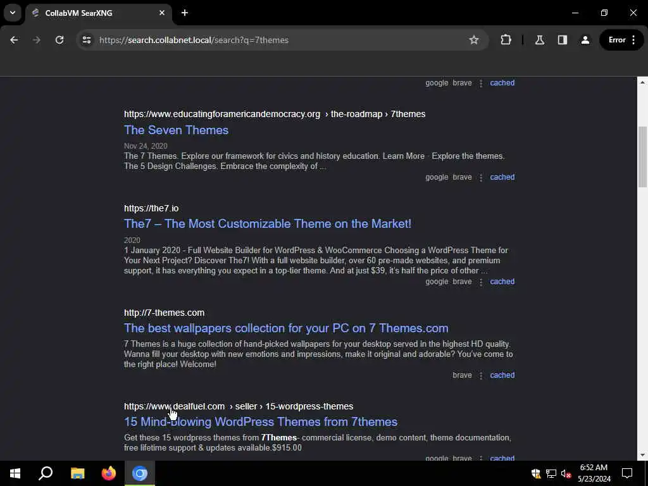
Task: Click the forward navigation arrow
Action: coord(36,40)
